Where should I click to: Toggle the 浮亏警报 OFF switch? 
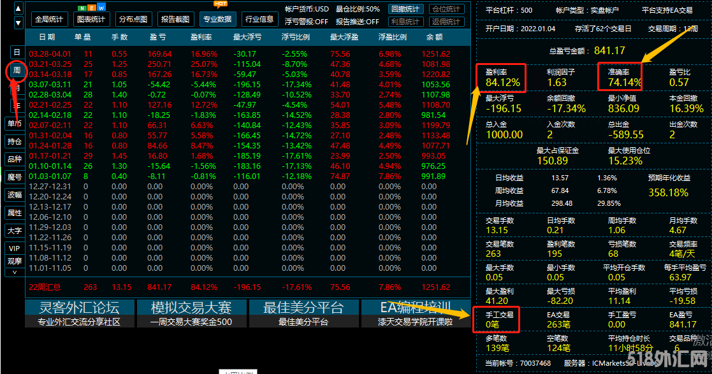pos(306,22)
